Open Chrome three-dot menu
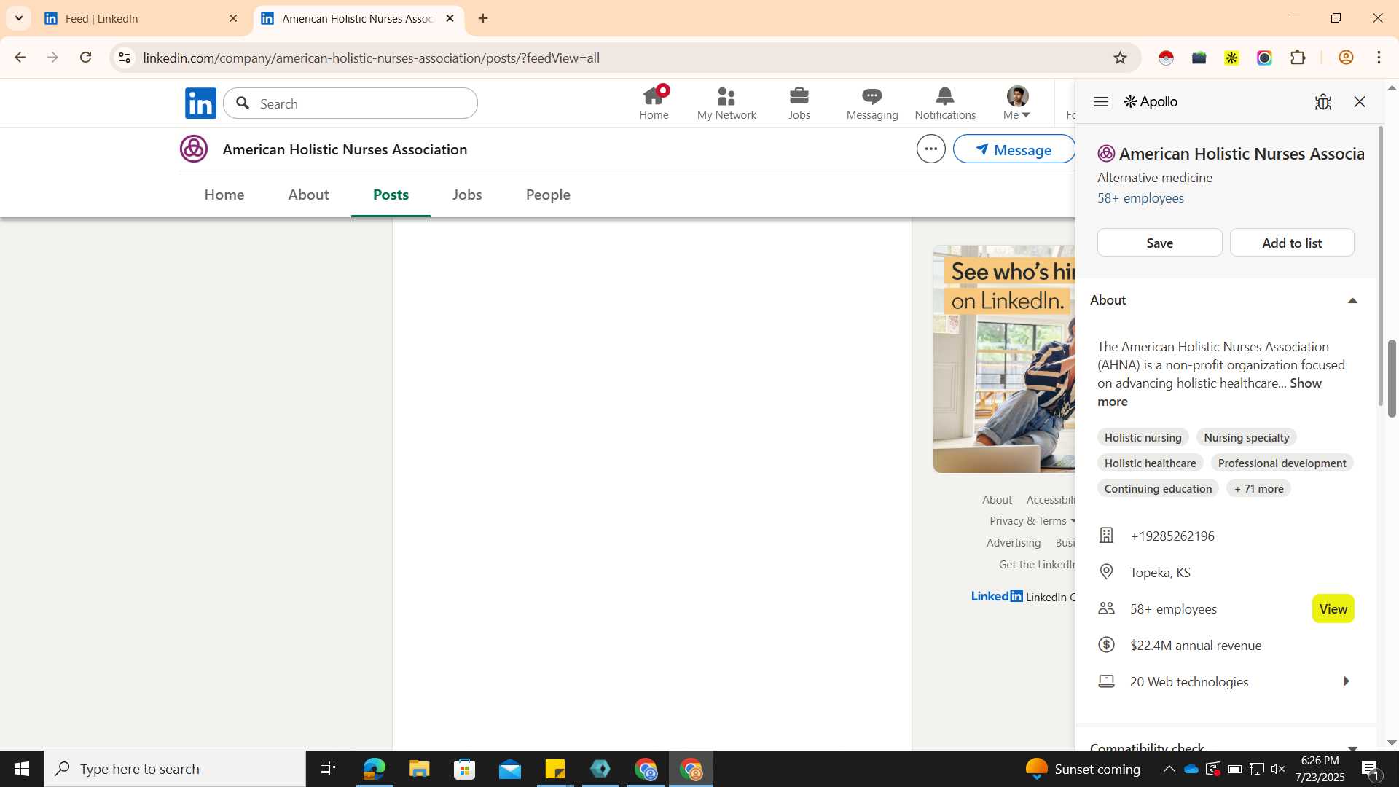Image resolution: width=1399 pixels, height=787 pixels. (1379, 58)
